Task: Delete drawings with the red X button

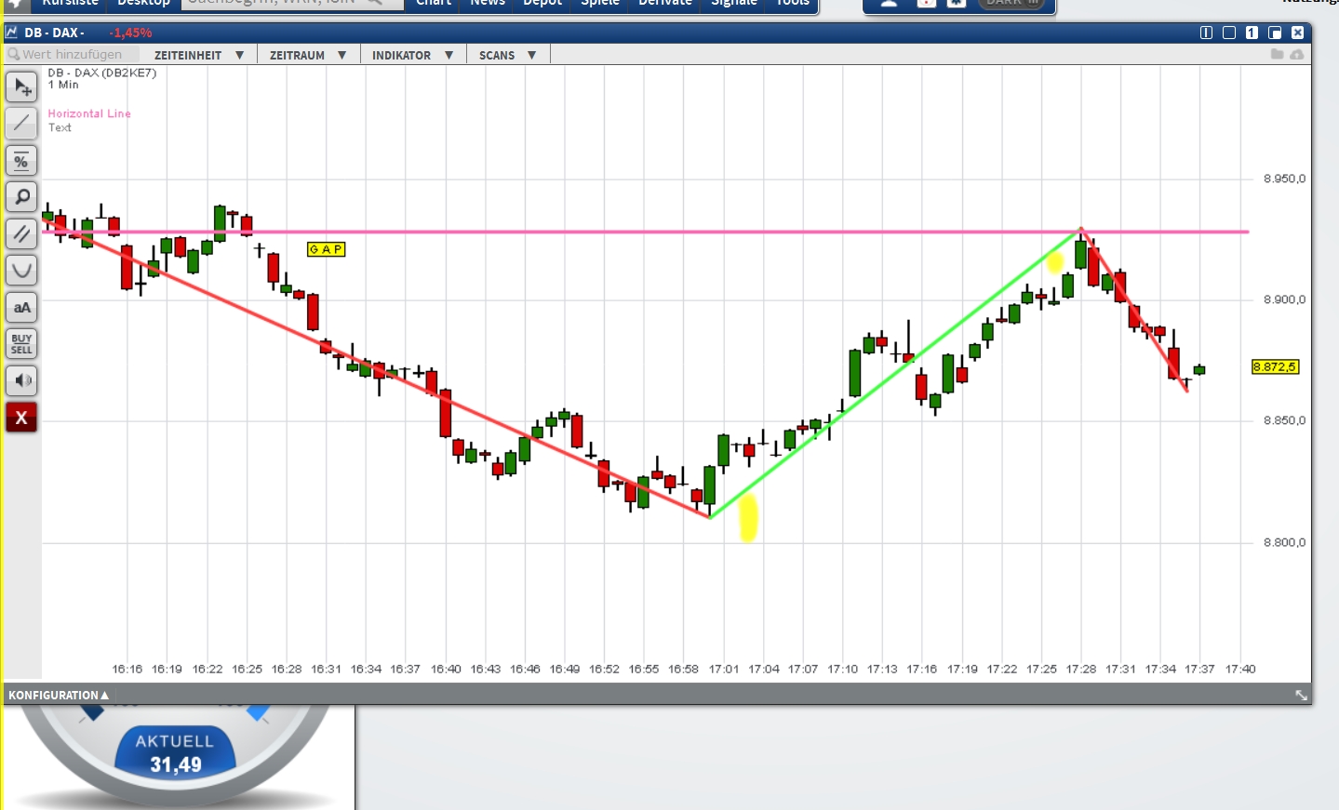Action: pos(20,417)
